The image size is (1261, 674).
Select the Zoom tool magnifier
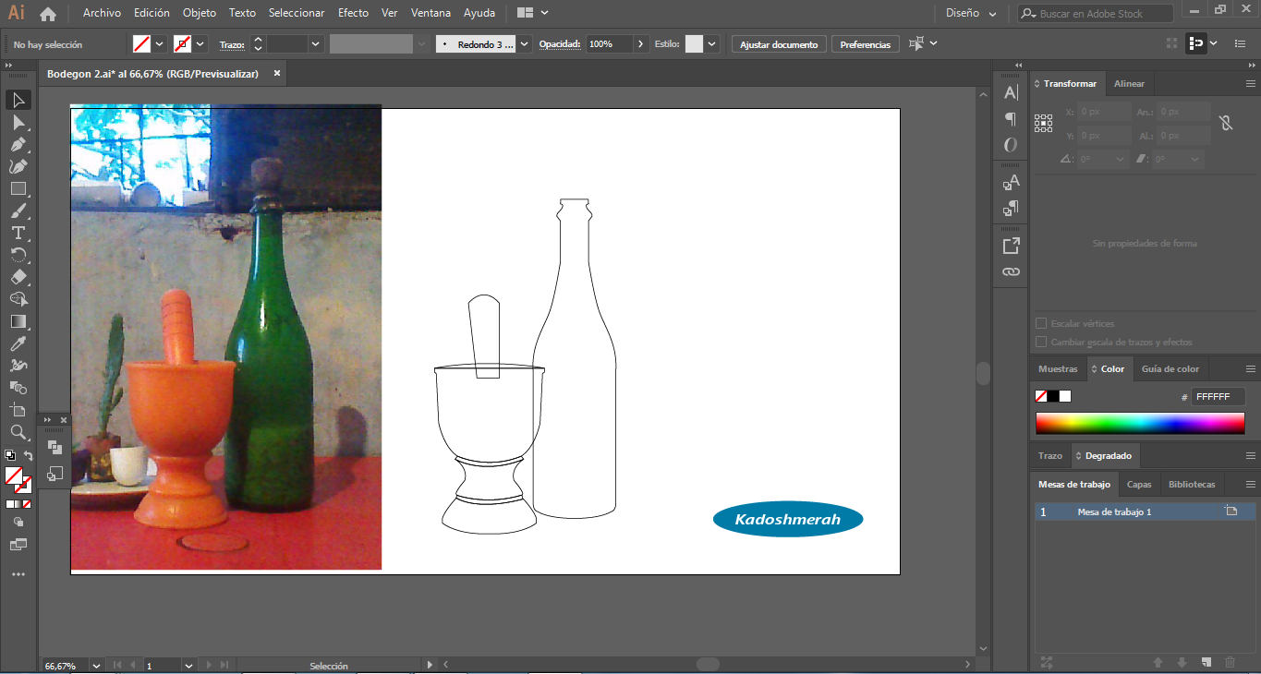(18, 432)
